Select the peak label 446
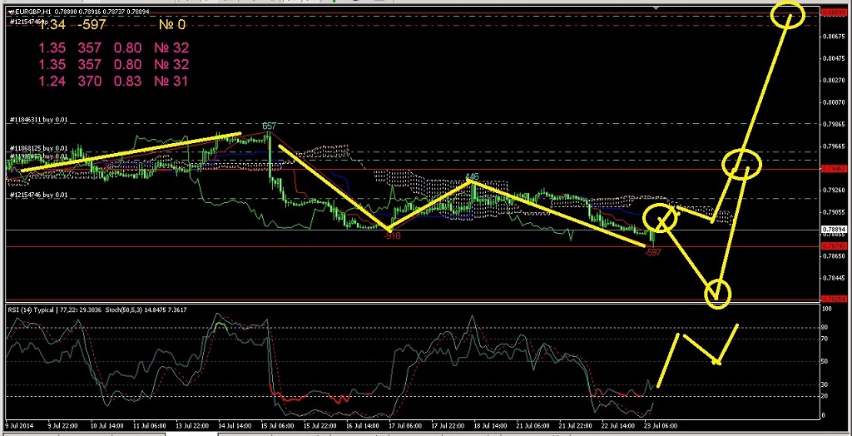Image resolution: width=852 pixels, height=436 pixels. click(472, 176)
